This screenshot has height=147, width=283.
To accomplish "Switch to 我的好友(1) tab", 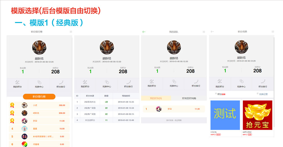I will pos(156,98).
